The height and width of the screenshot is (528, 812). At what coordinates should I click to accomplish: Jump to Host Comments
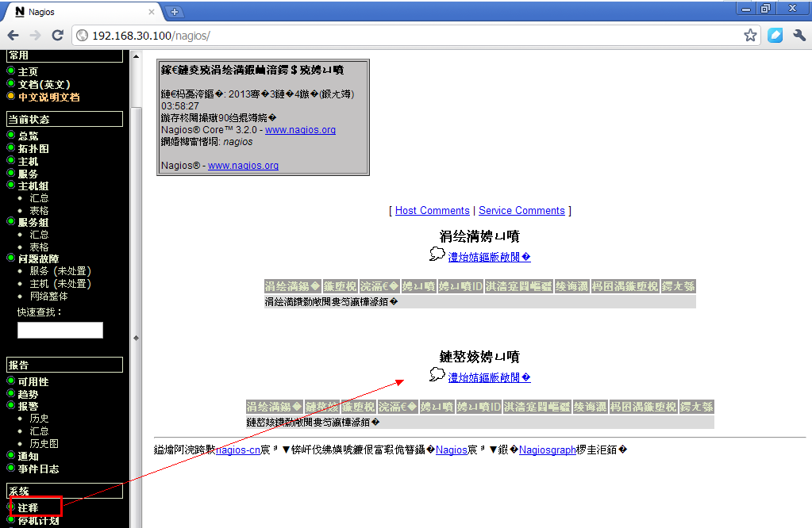pyautogui.click(x=433, y=210)
